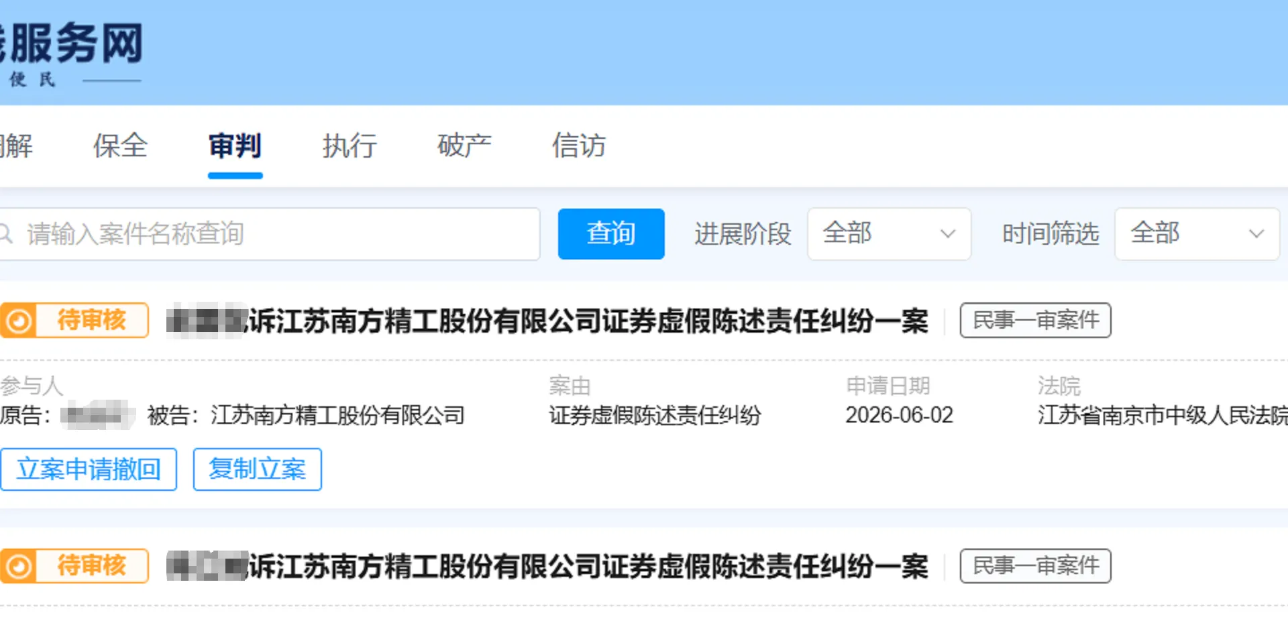Select the application date 2026-06-02
Screen dimensions: 1288x623
click(899, 415)
